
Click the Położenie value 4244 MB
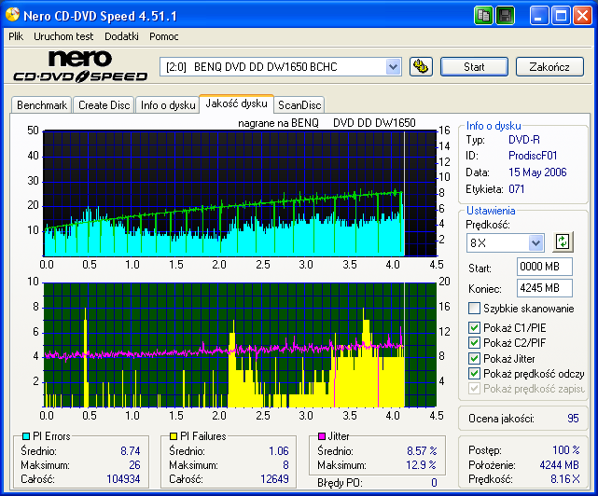[x=559, y=464]
